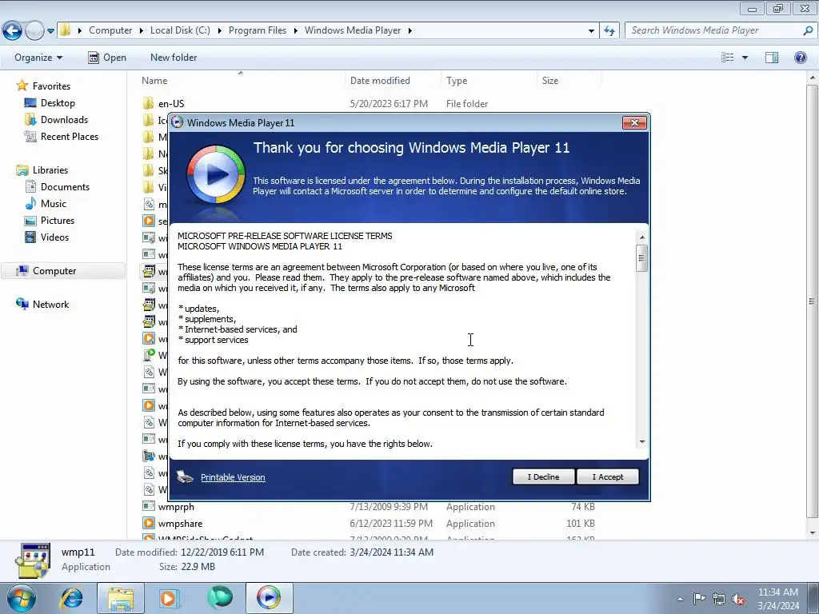Click the license scrollbar thumb

(642, 258)
